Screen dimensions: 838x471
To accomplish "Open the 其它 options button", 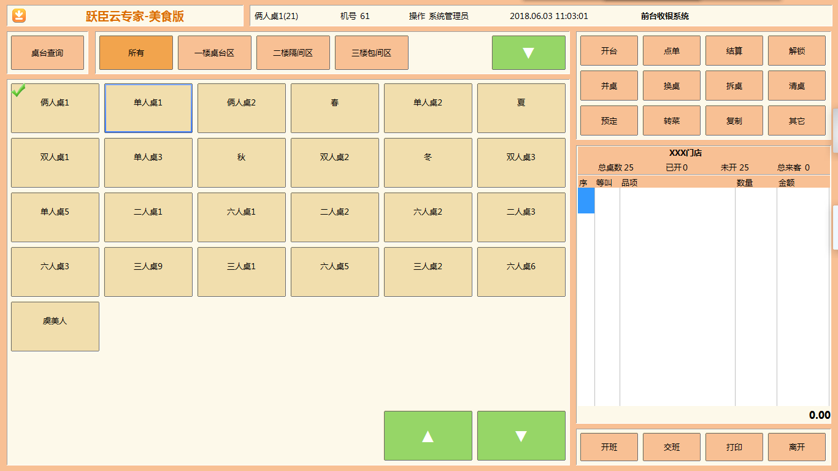I will pos(797,121).
